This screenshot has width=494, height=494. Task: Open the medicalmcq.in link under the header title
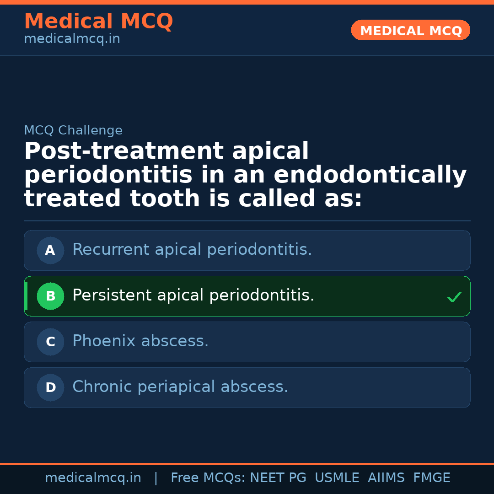point(72,39)
